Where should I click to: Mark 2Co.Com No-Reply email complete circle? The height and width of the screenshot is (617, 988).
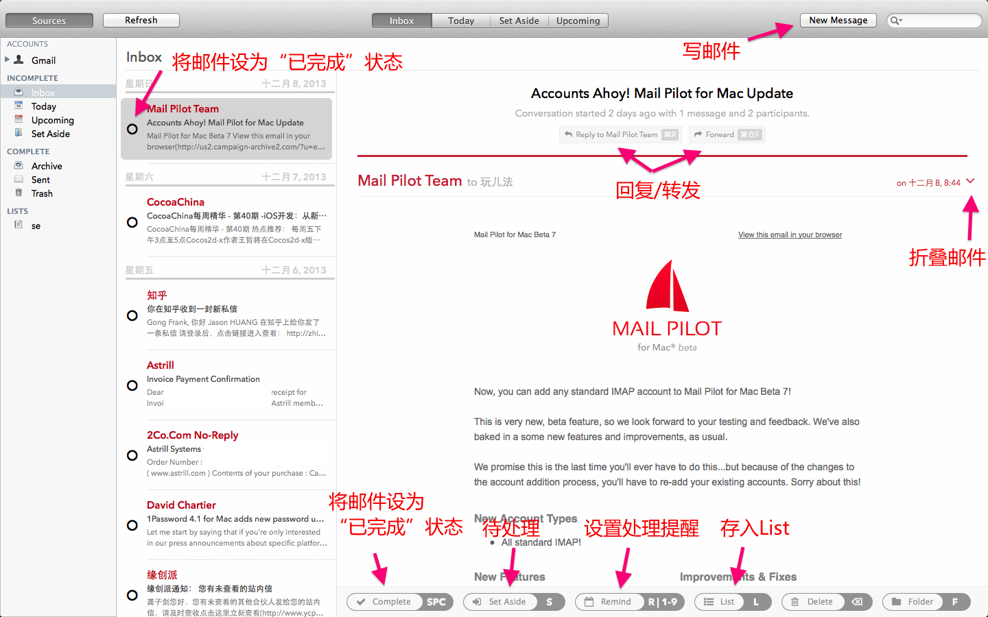(132, 455)
